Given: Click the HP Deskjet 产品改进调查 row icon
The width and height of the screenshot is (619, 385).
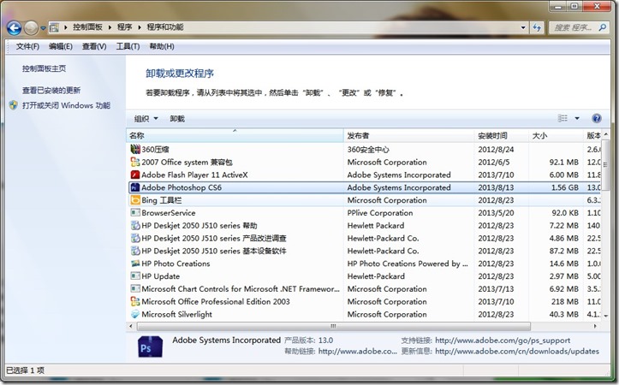Looking at the screenshot, I should coord(135,238).
